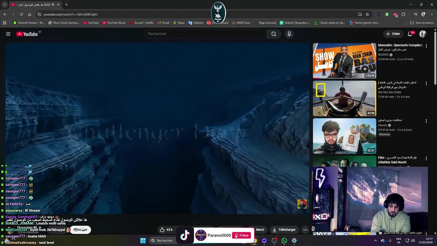
Task: View site information in the address bar
Action: point(39,14)
